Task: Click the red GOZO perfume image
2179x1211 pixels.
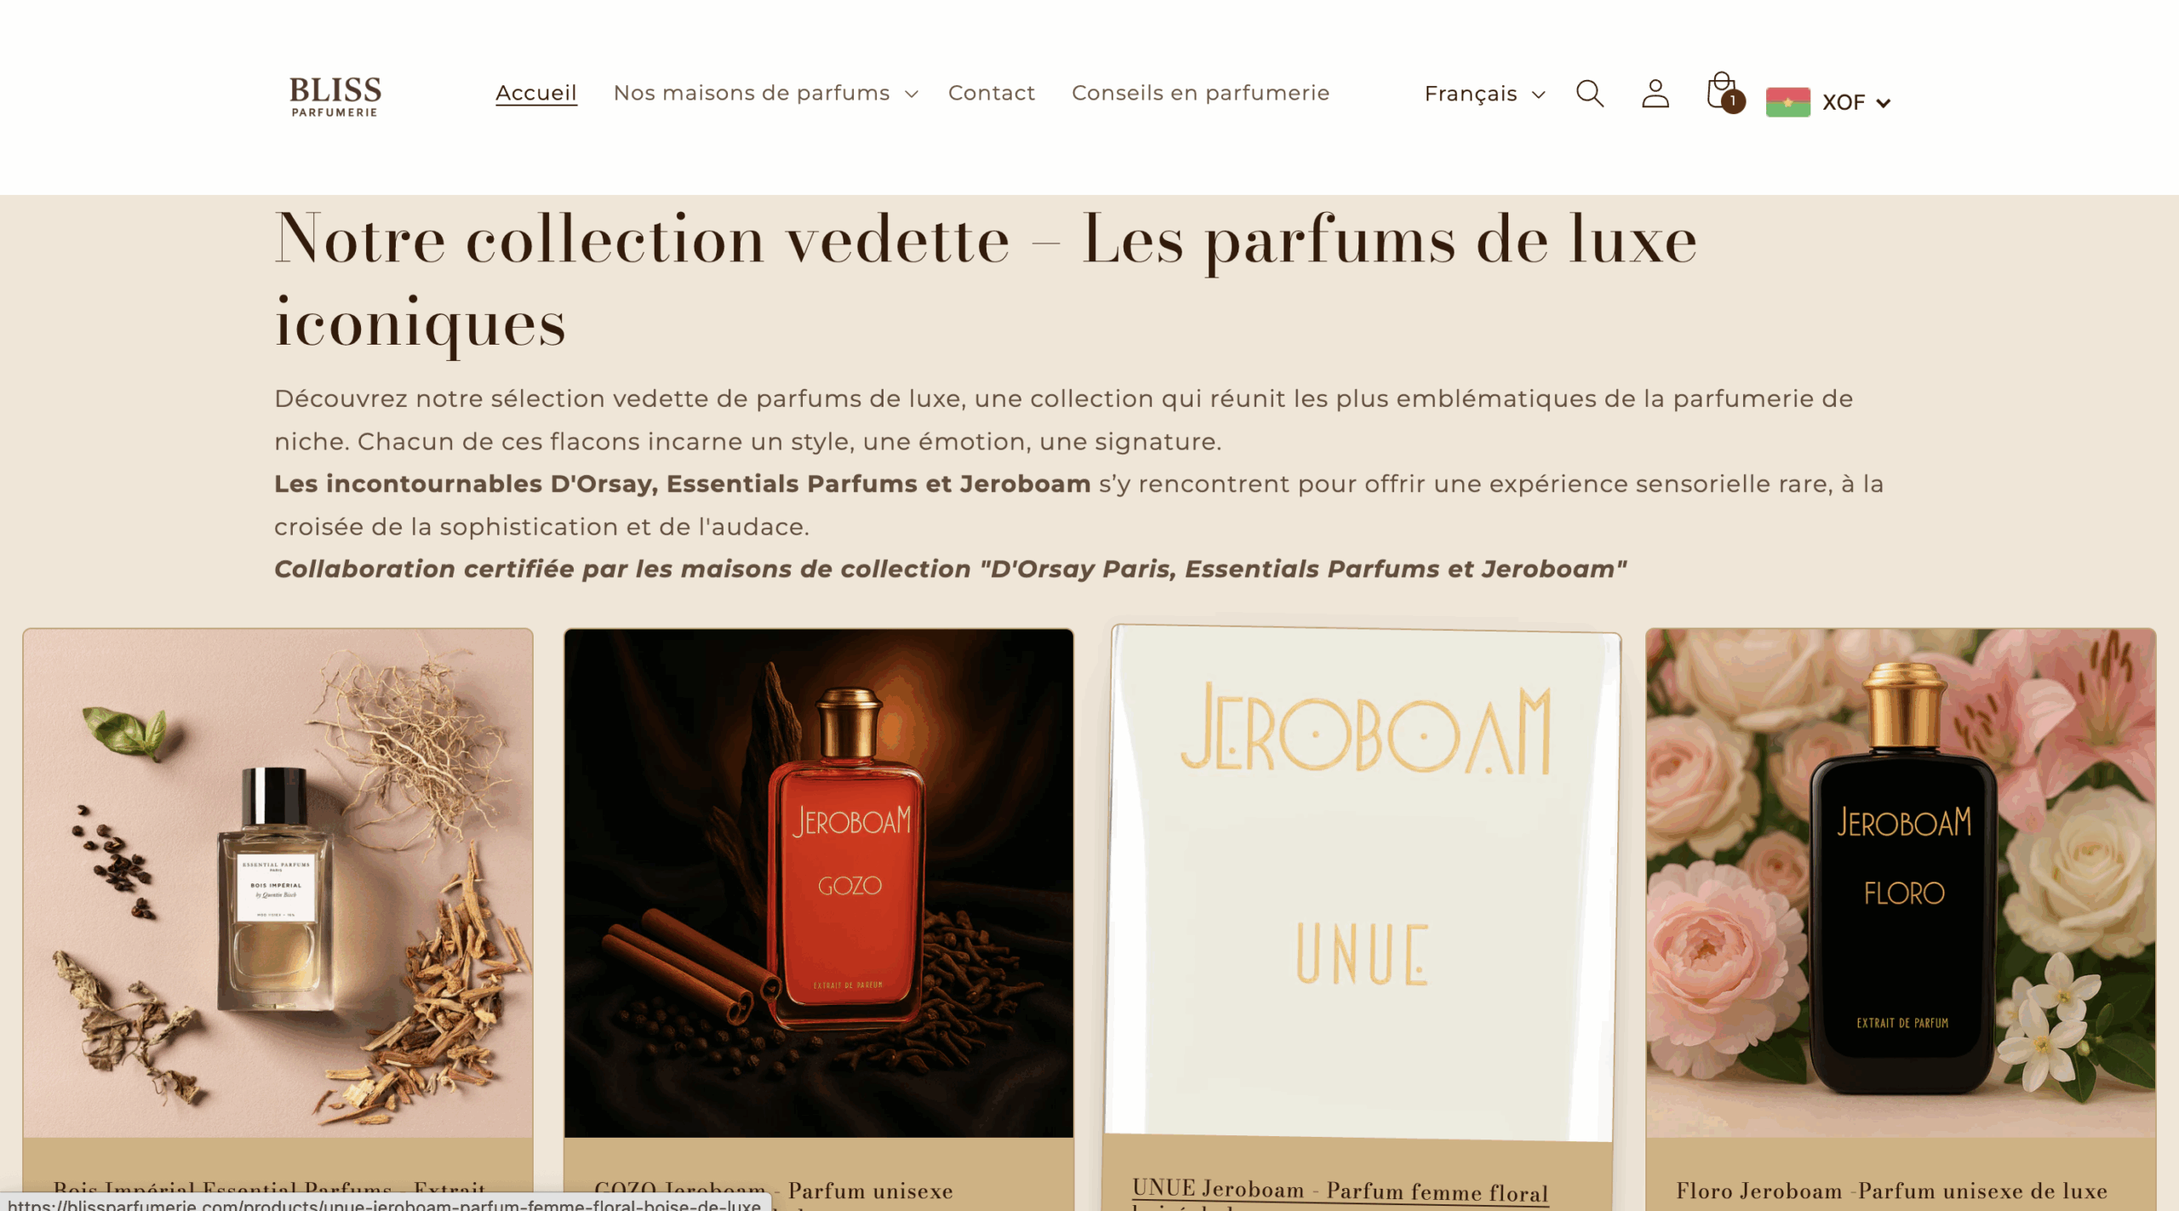Action: click(818, 883)
